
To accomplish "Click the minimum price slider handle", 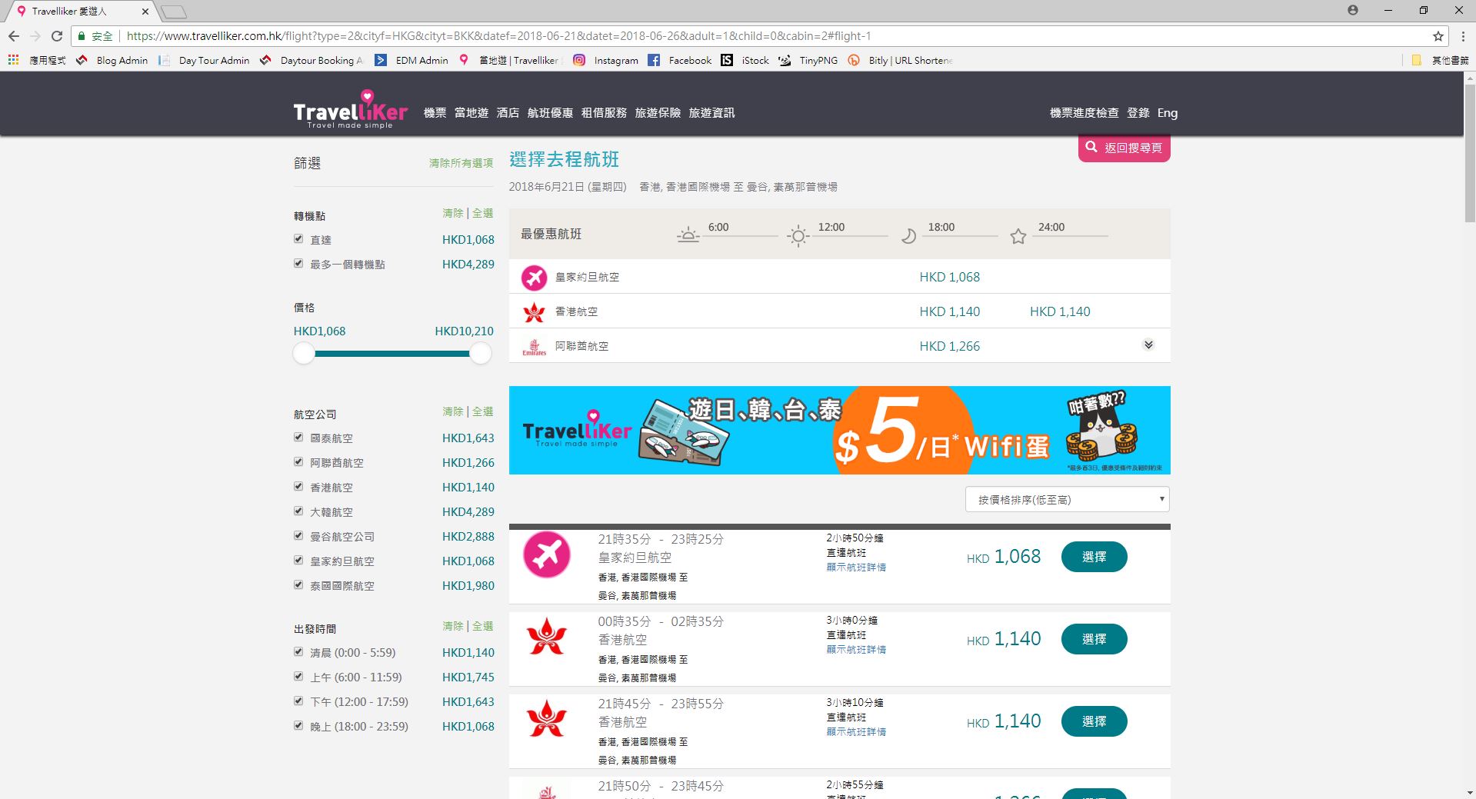I will point(304,354).
